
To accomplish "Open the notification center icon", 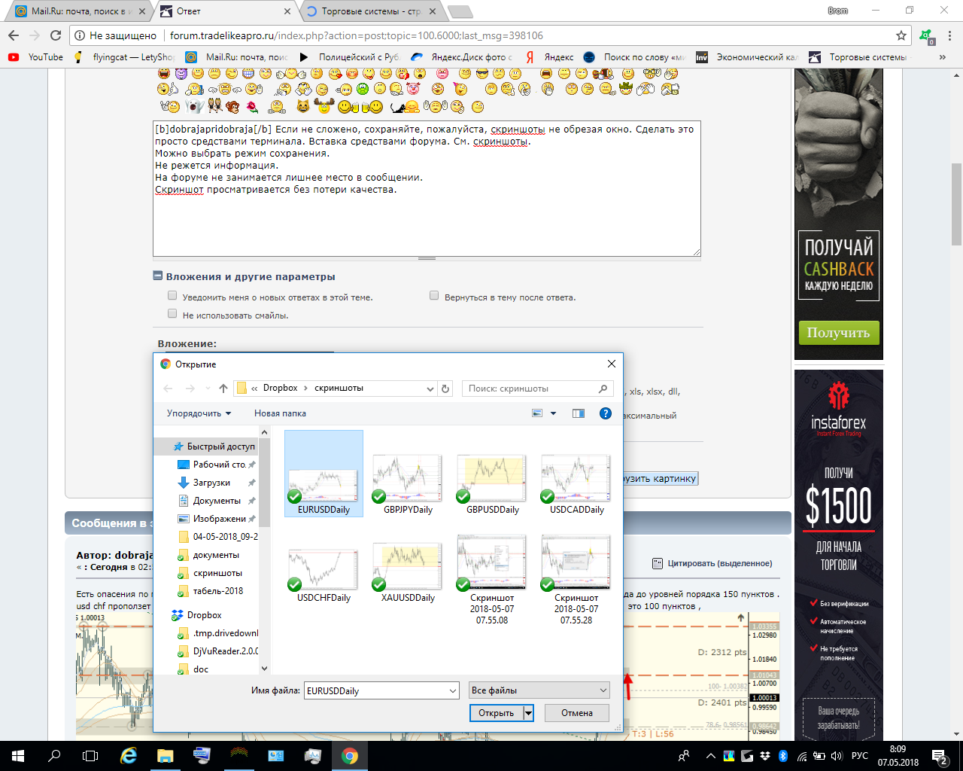I will pyautogui.click(x=940, y=756).
